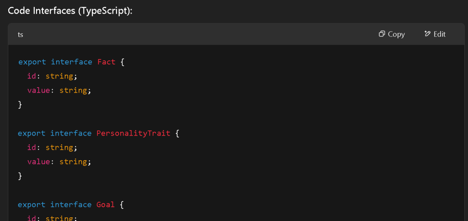Click the id property in Fact
The height and width of the screenshot is (221, 468).
pyautogui.click(x=32, y=76)
